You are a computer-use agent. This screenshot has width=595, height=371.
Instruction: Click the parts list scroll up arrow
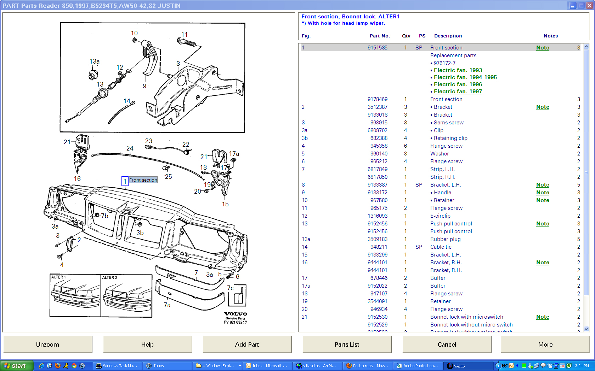click(586, 46)
